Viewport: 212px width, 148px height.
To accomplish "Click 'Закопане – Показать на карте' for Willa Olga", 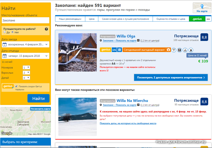I will 120,41.
